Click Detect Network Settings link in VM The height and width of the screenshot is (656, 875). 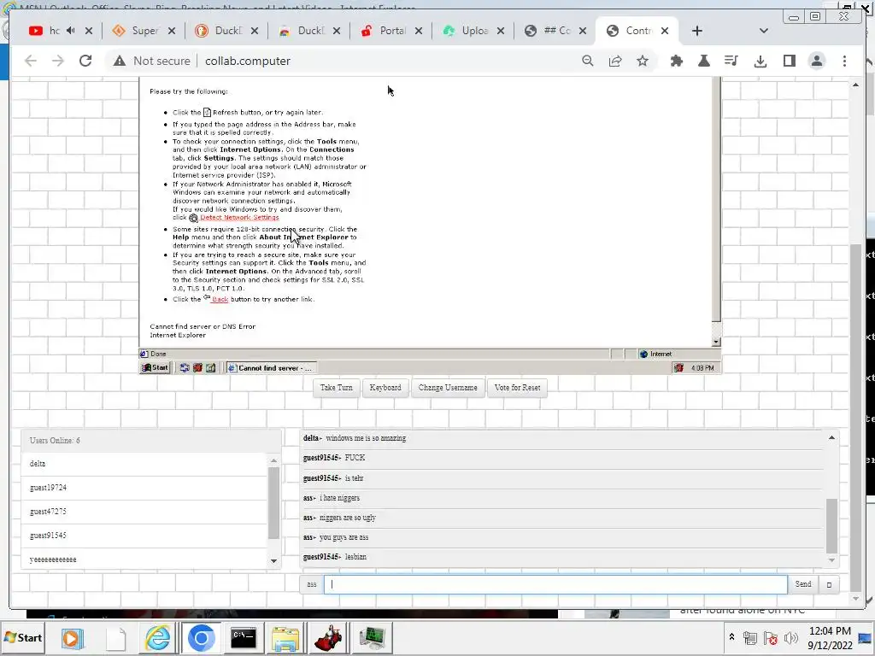tap(239, 218)
